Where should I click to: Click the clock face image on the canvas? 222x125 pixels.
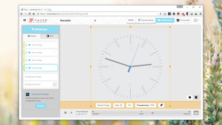point(130,66)
